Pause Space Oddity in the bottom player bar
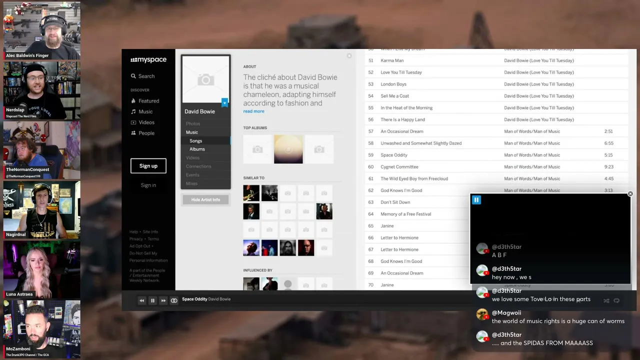640x360 pixels. coord(152,300)
